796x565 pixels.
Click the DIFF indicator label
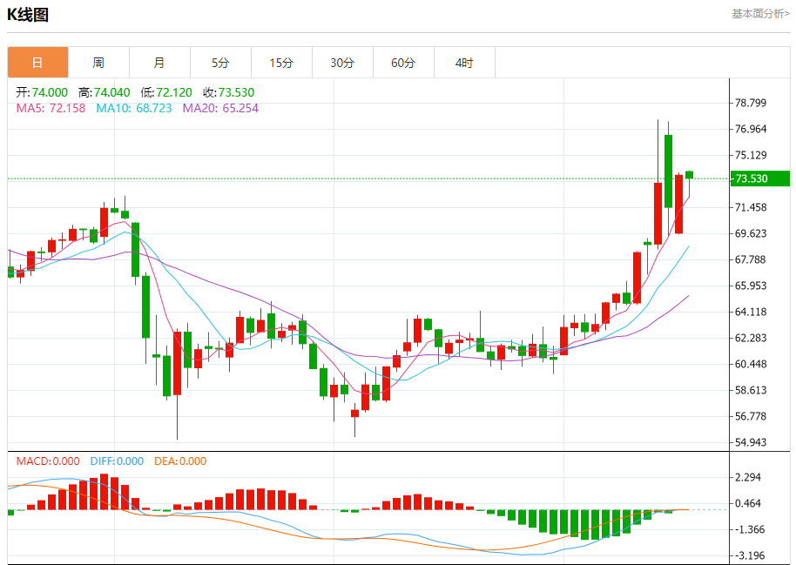[x=117, y=461]
